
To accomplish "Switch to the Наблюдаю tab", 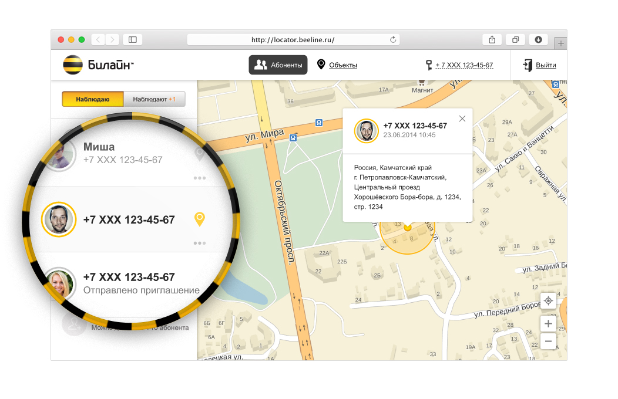I will pyautogui.click(x=93, y=99).
